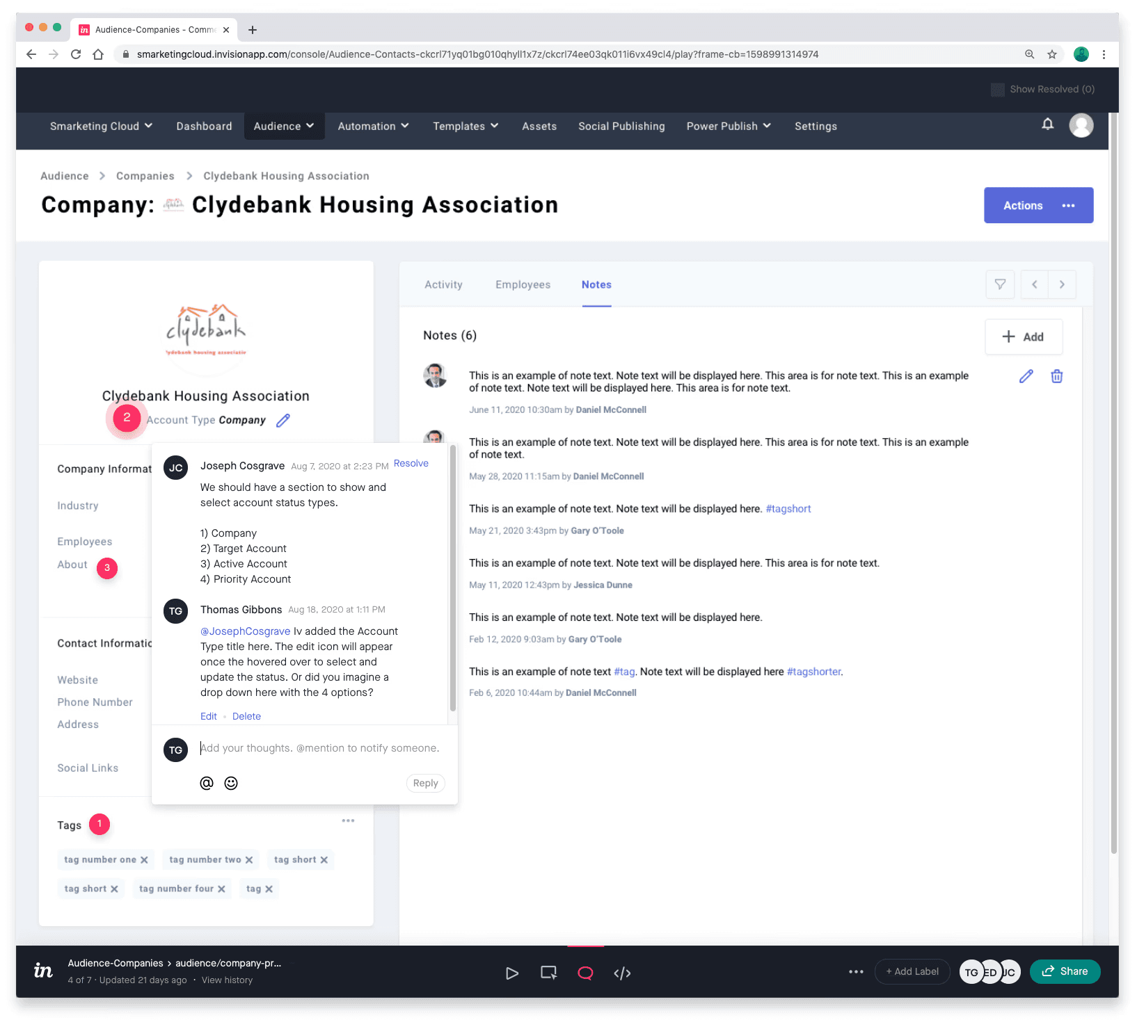Bookmark this page with star icon
1137x1020 pixels.
pyautogui.click(x=1052, y=54)
